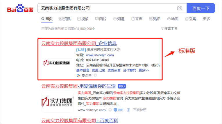This screenshot has height=124, width=222.
Task: Click the 实力控股集团 logo thumbnail
Action: pos(57,62)
